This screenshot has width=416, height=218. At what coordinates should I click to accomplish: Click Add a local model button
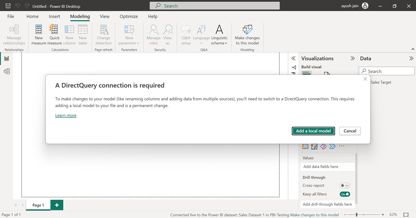pos(313,131)
